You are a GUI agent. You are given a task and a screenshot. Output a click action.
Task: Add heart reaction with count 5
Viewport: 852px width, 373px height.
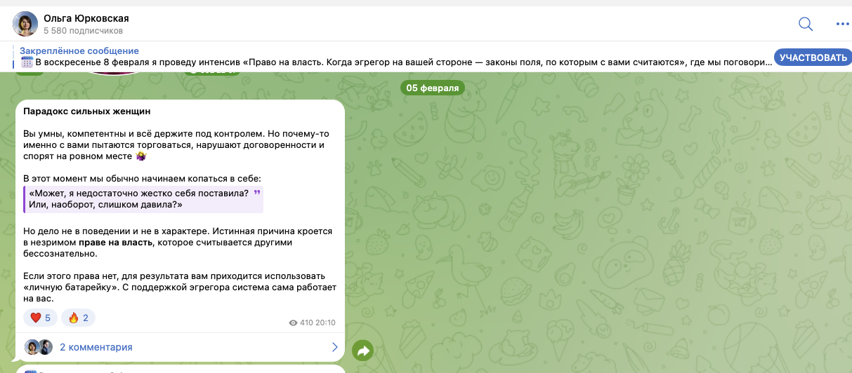tap(40, 318)
